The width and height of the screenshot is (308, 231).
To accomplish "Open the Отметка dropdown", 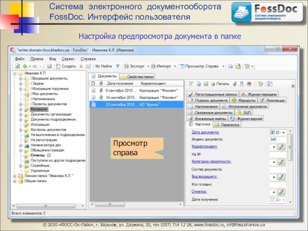I will click(x=274, y=192).
